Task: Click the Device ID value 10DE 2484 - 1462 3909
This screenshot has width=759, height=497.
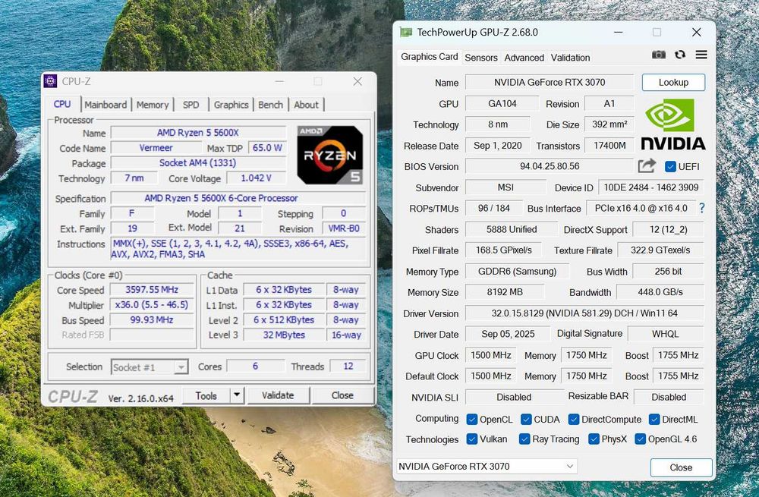Action: click(651, 187)
